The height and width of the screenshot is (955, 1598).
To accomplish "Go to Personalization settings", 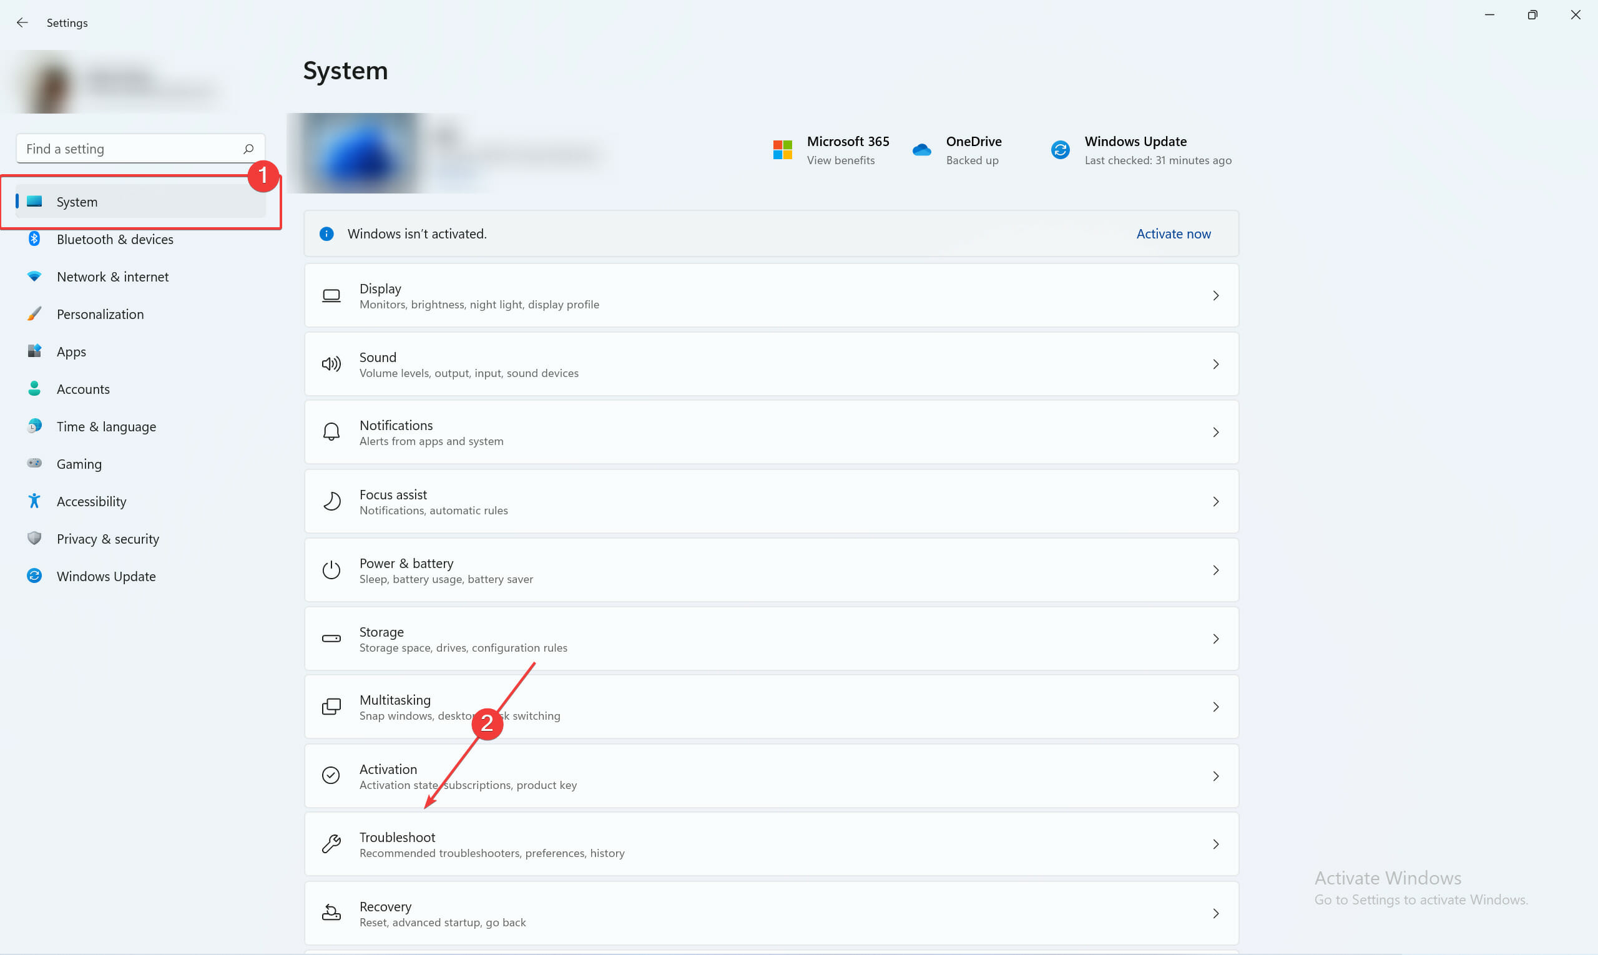I will [140, 313].
